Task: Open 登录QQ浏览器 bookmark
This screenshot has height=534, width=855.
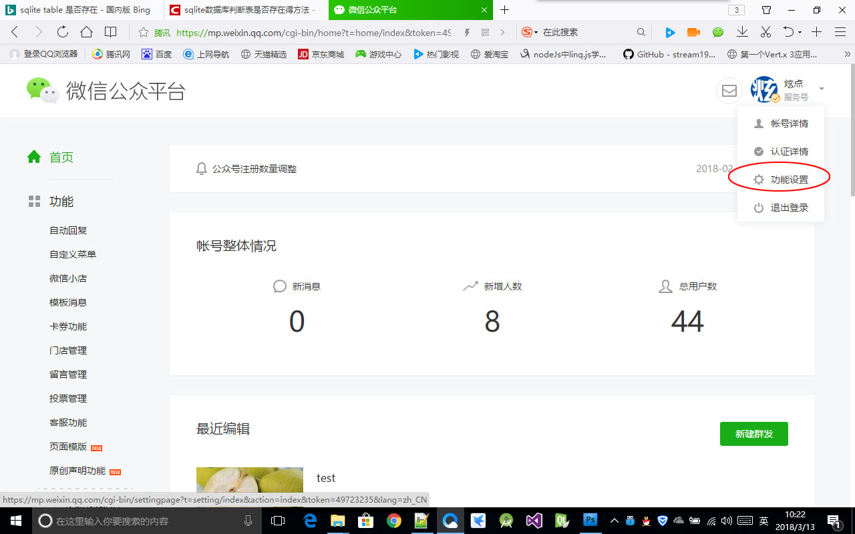Action: (x=44, y=54)
